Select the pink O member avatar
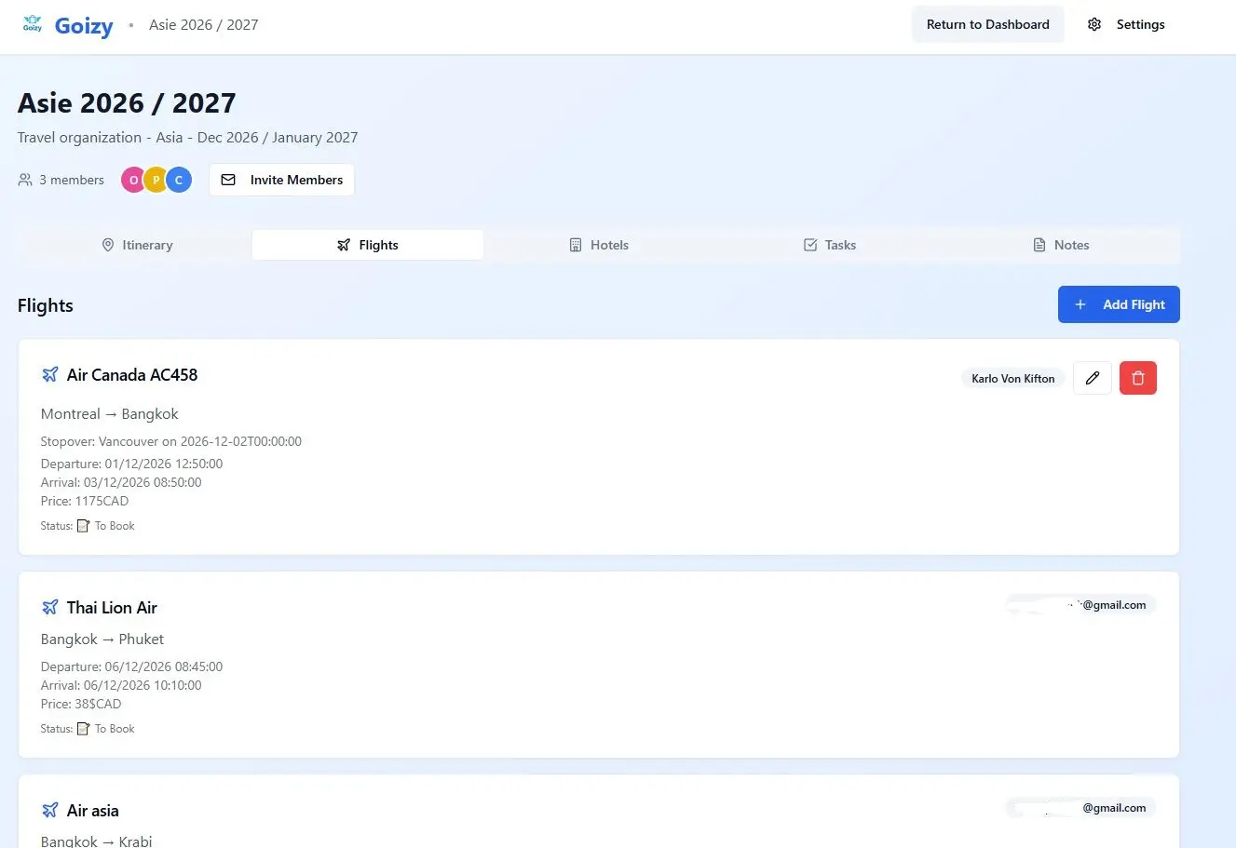1236x848 pixels. coord(133,180)
